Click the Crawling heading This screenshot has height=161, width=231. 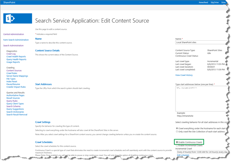pos(10,68)
